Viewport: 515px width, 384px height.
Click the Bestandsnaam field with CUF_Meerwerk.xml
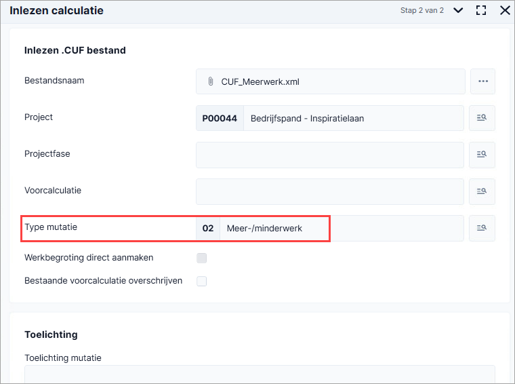coord(331,81)
